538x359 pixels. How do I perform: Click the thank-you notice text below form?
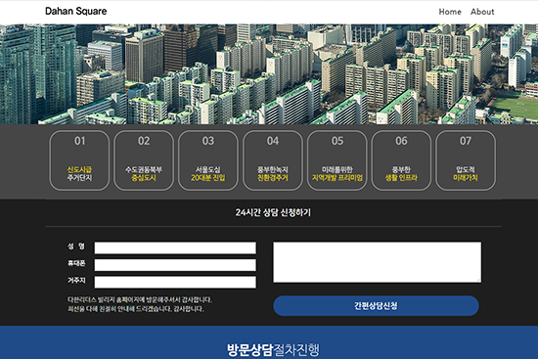tap(140, 304)
